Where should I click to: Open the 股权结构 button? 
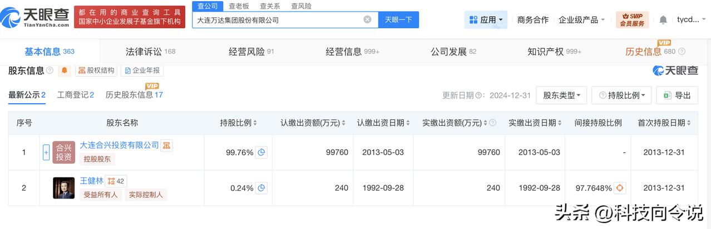click(x=96, y=70)
